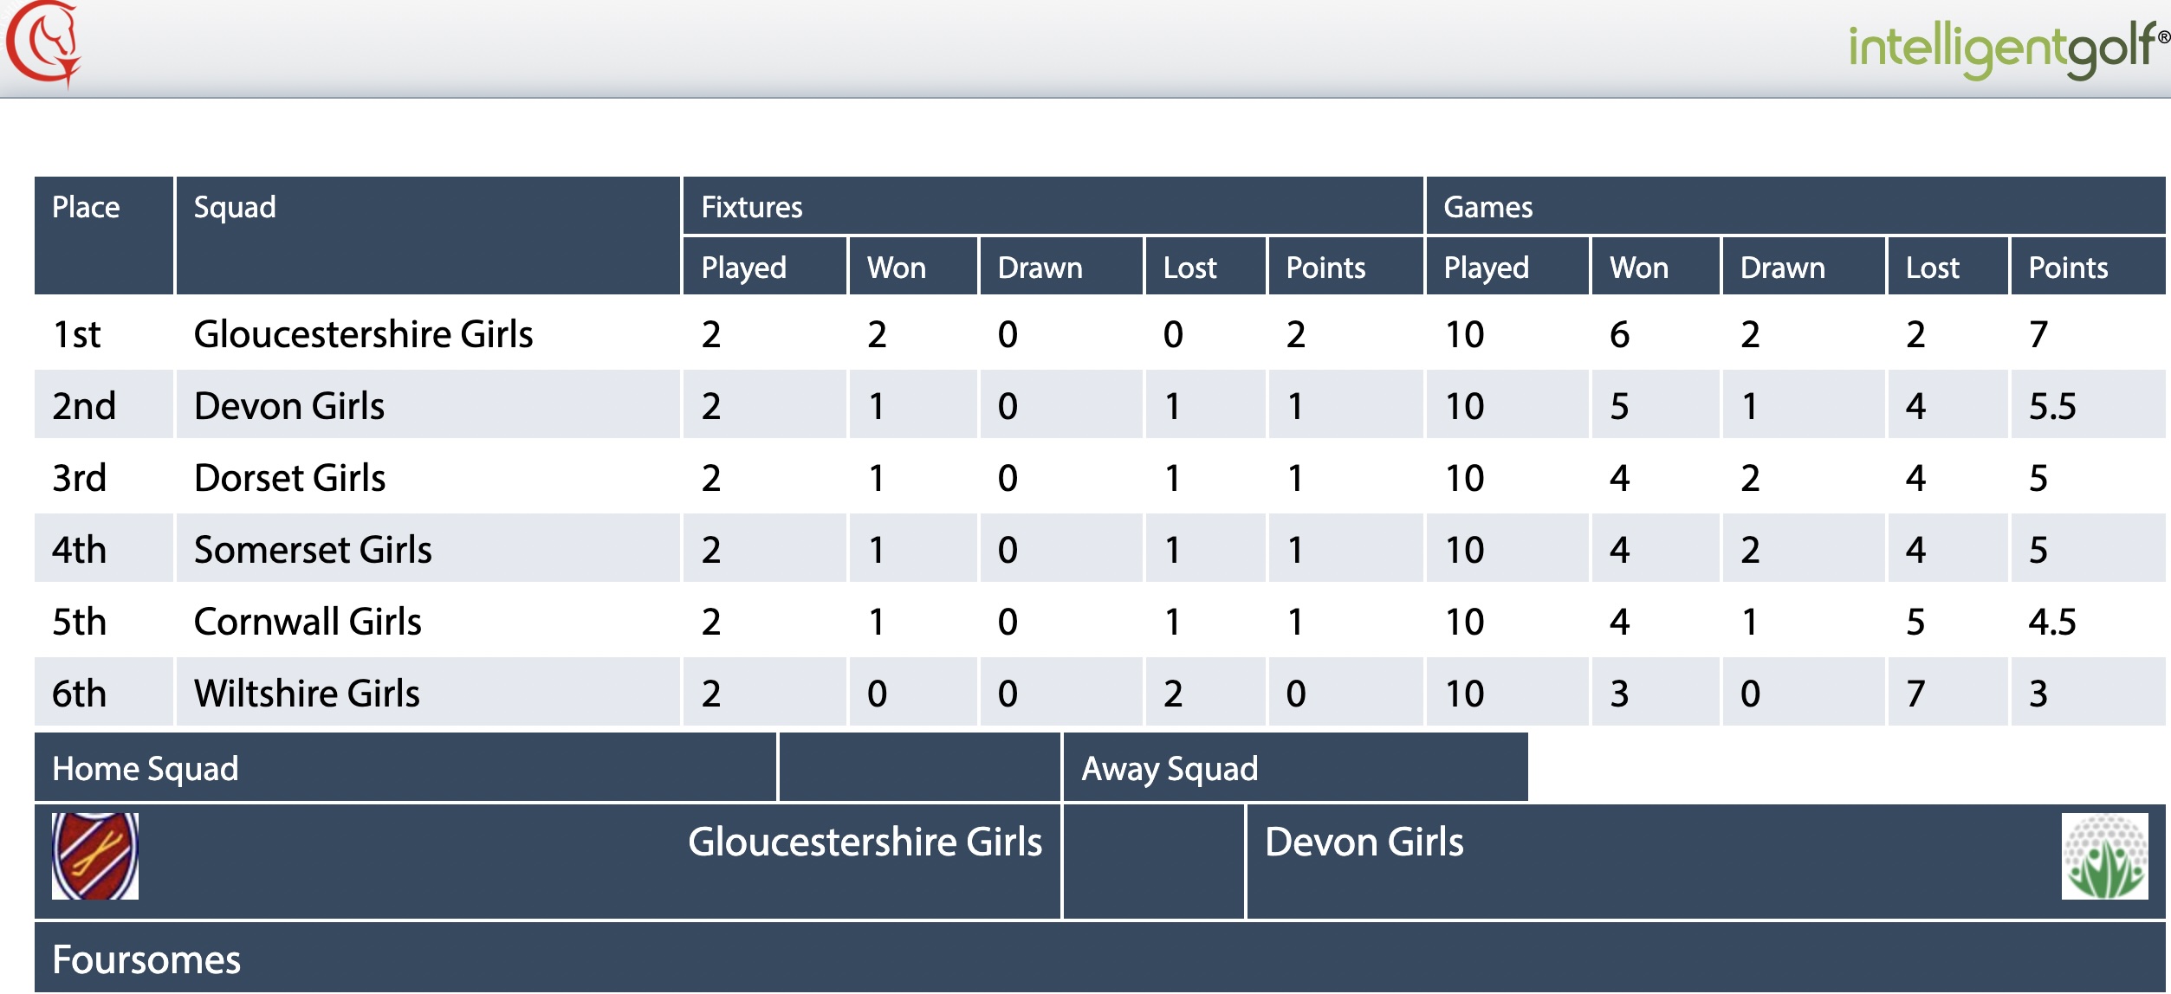The image size is (2171, 994).
Task: Click Cornwall Girls squad name
Action: [x=308, y=622]
